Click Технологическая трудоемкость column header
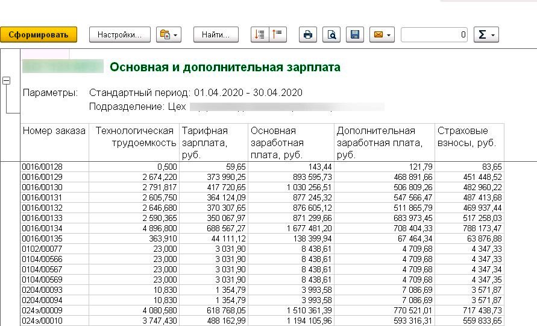Image resolution: width=537 pixels, height=326 pixels. point(134,142)
